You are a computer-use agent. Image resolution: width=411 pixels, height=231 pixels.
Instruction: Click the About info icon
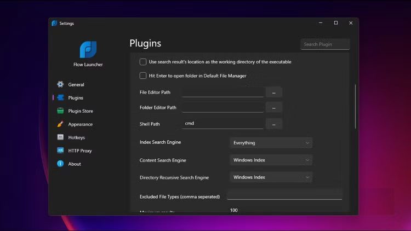60,164
